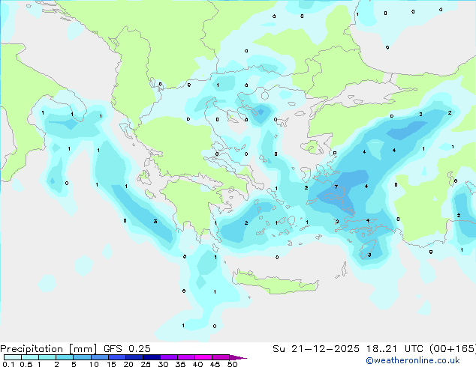Click the 2–5 mm legend color swatch
The image size is (476, 367).
tap(65, 357)
